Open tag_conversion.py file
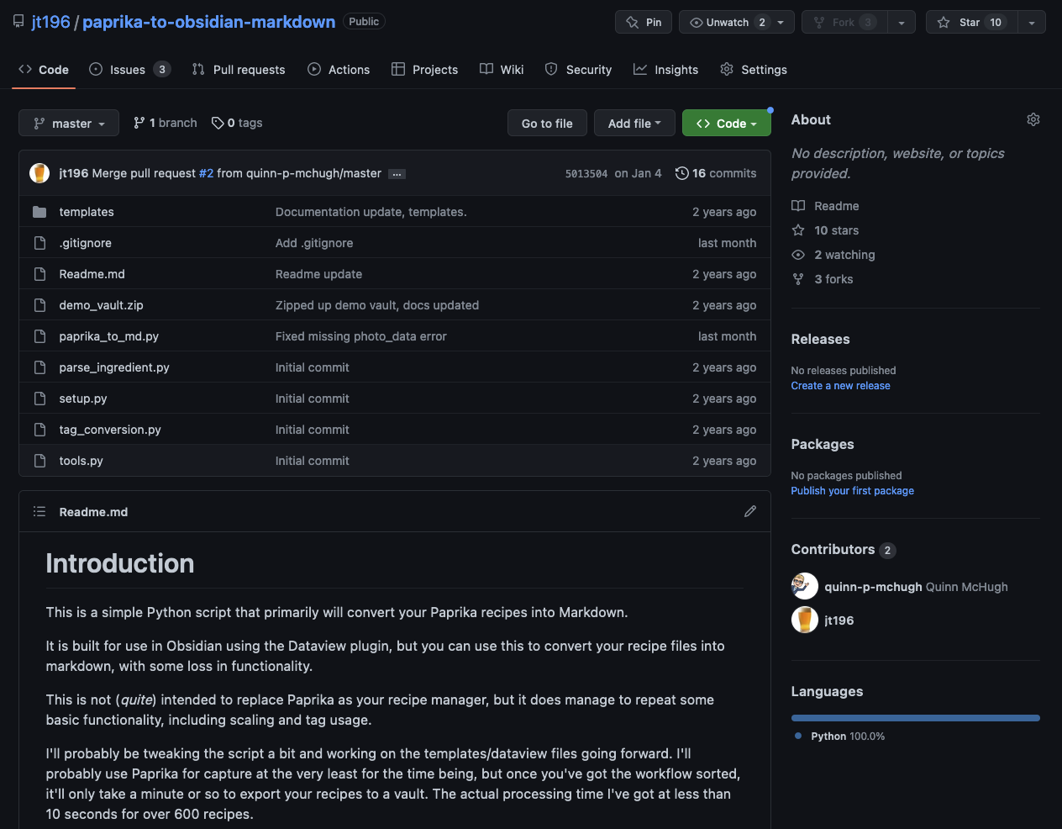Image resolution: width=1062 pixels, height=829 pixels. [110, 430]
